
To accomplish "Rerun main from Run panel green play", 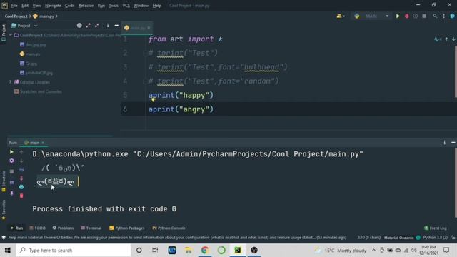I will point(11,152).
